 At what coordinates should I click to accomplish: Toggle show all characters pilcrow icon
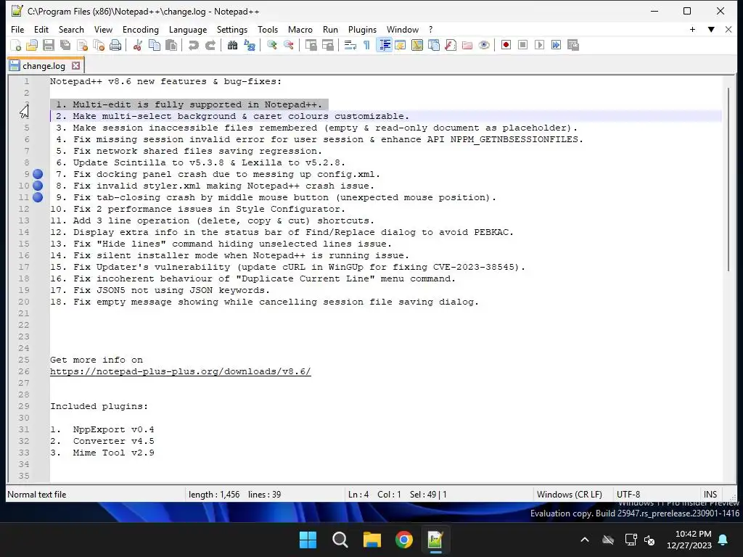(x=366, y=46)
